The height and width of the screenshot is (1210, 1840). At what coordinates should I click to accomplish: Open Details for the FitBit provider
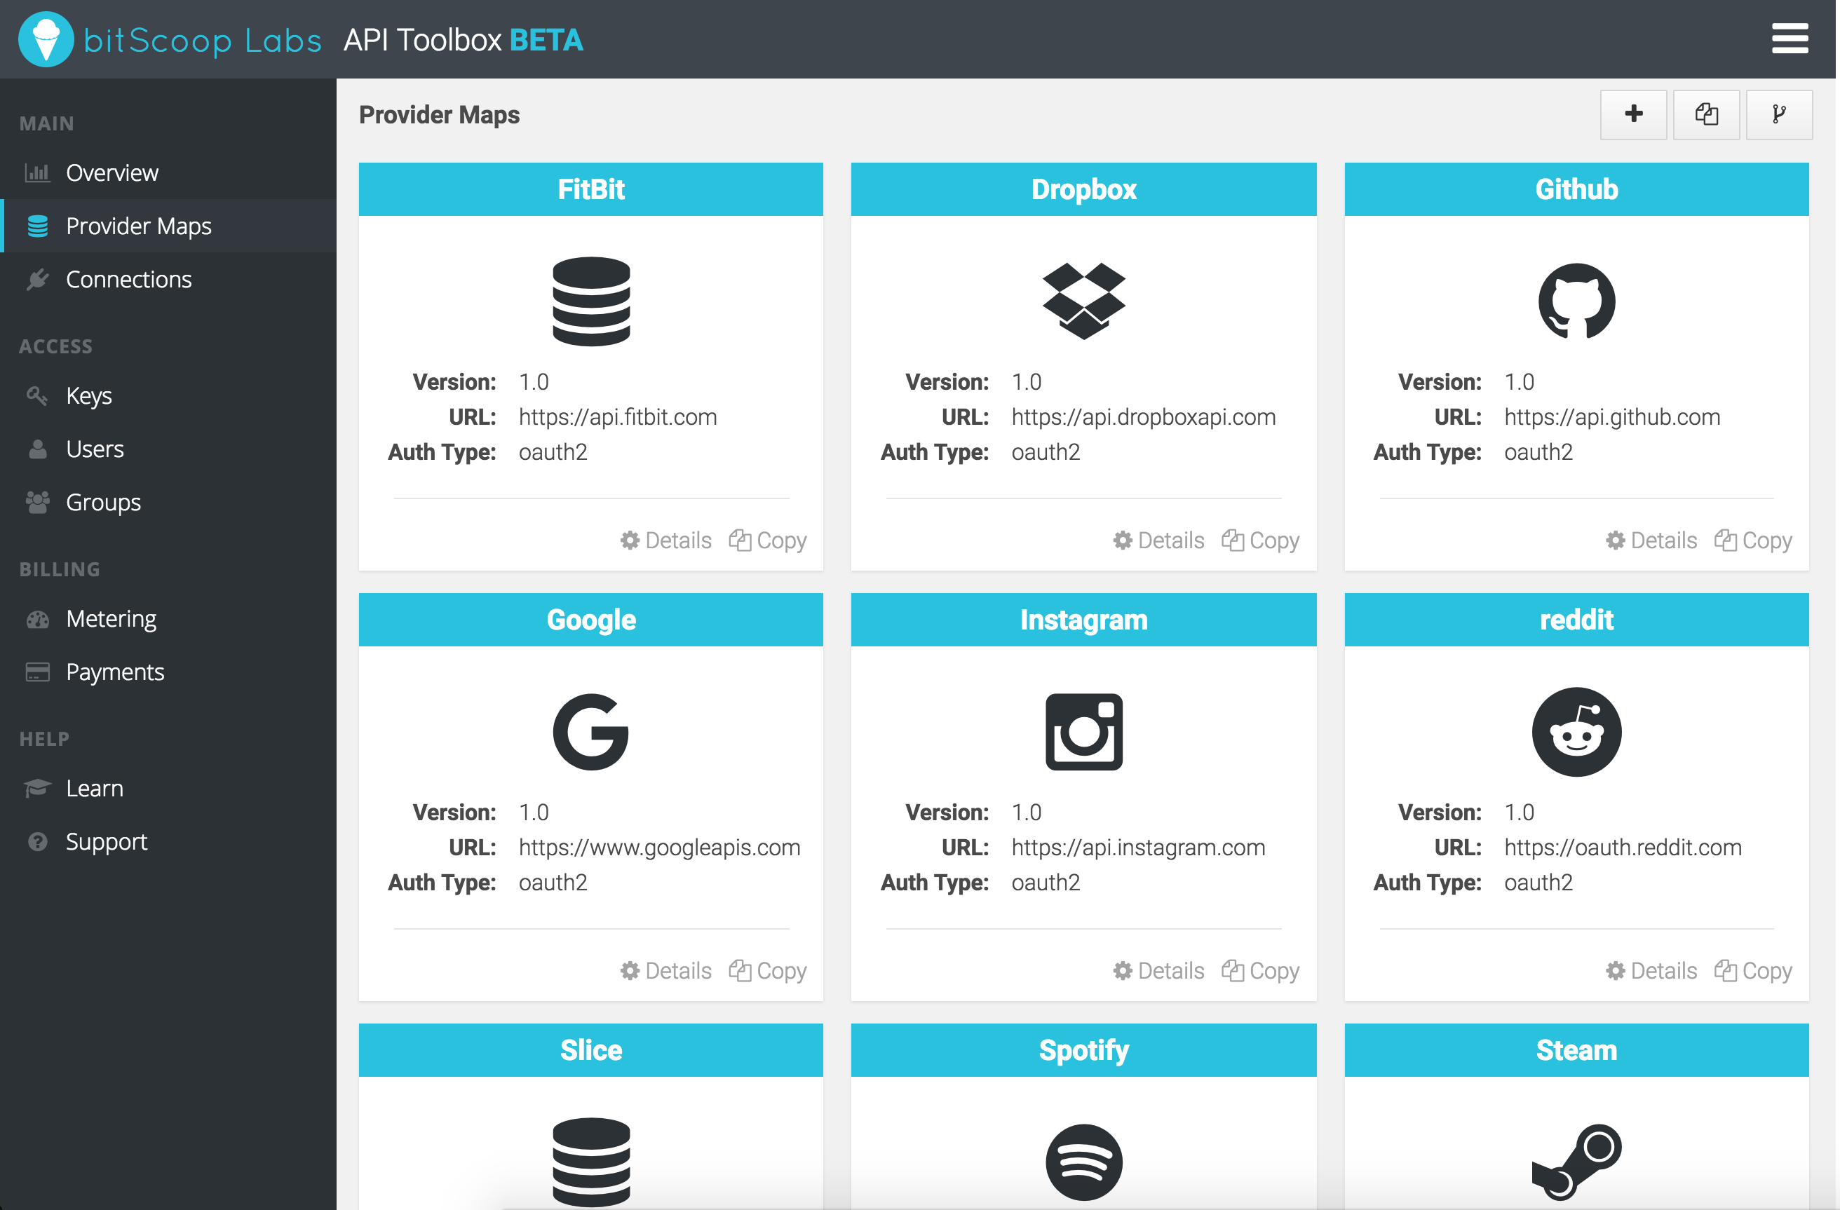(665, 540)
